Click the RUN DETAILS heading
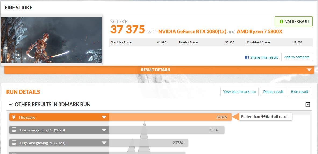 point(23,92)
